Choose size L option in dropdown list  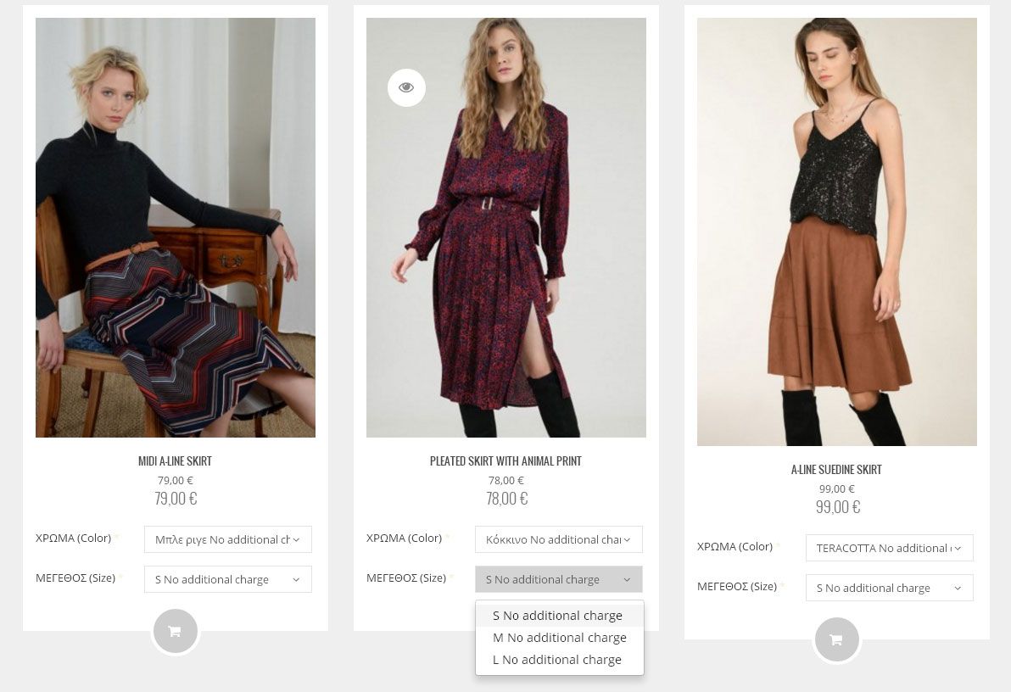pyautogui.click(x=557, y=660)
